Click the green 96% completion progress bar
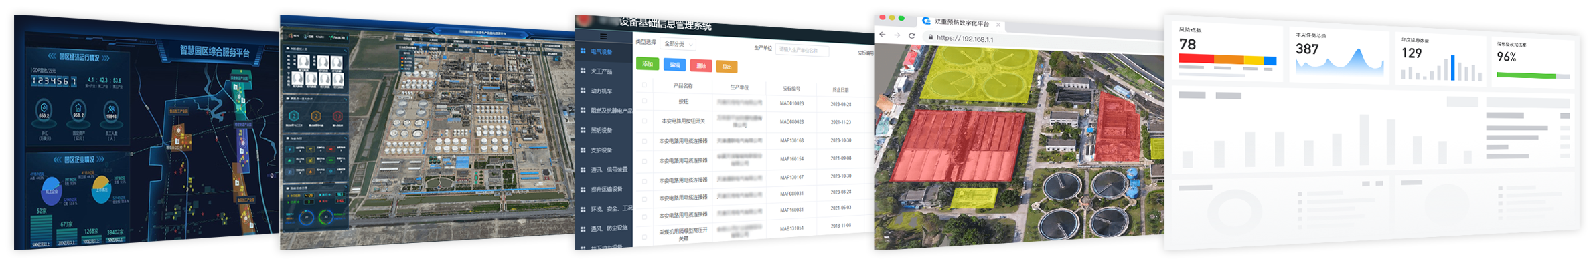The height and width of the screenshot is (265, 1593). tap(1526, 75)
